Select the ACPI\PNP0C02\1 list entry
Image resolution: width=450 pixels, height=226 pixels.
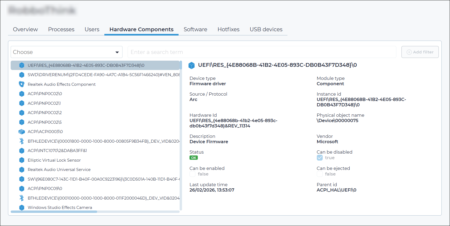click(95, 103)
